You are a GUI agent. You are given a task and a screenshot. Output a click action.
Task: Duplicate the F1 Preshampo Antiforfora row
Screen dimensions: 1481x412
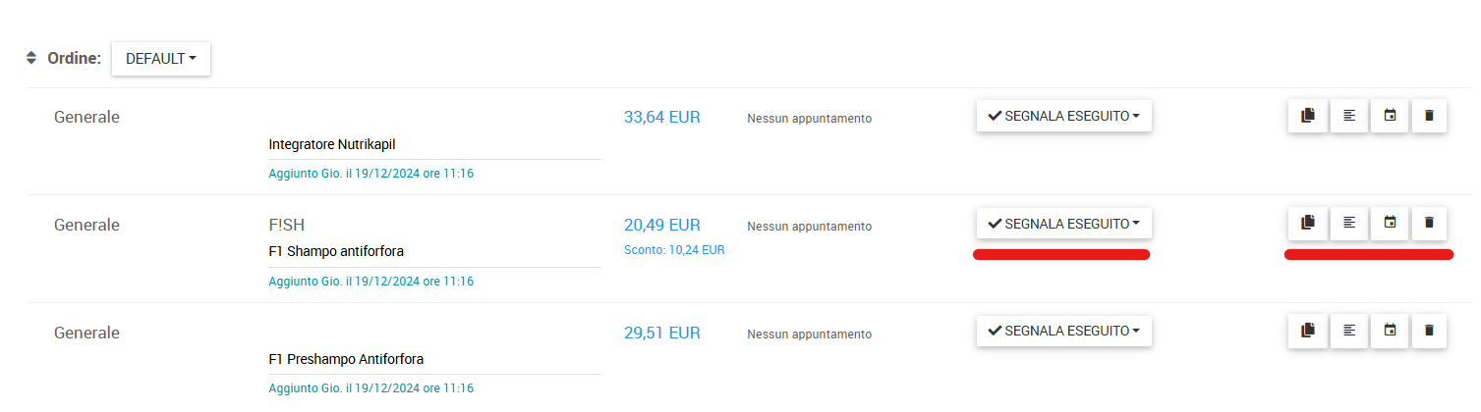point(1307,332)
